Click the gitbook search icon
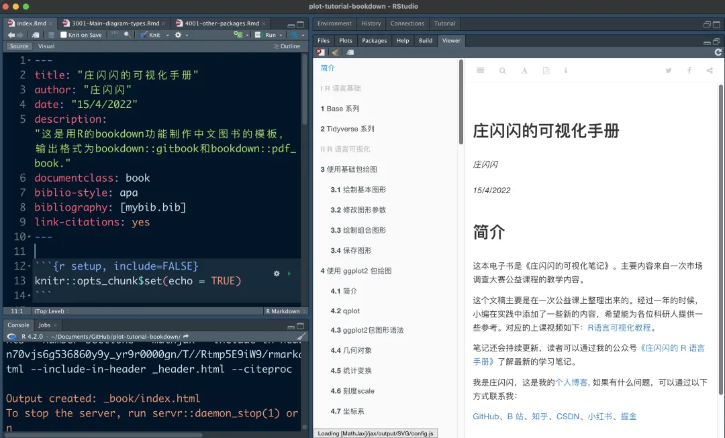The image size is (725, 438). tap(503, 70)
